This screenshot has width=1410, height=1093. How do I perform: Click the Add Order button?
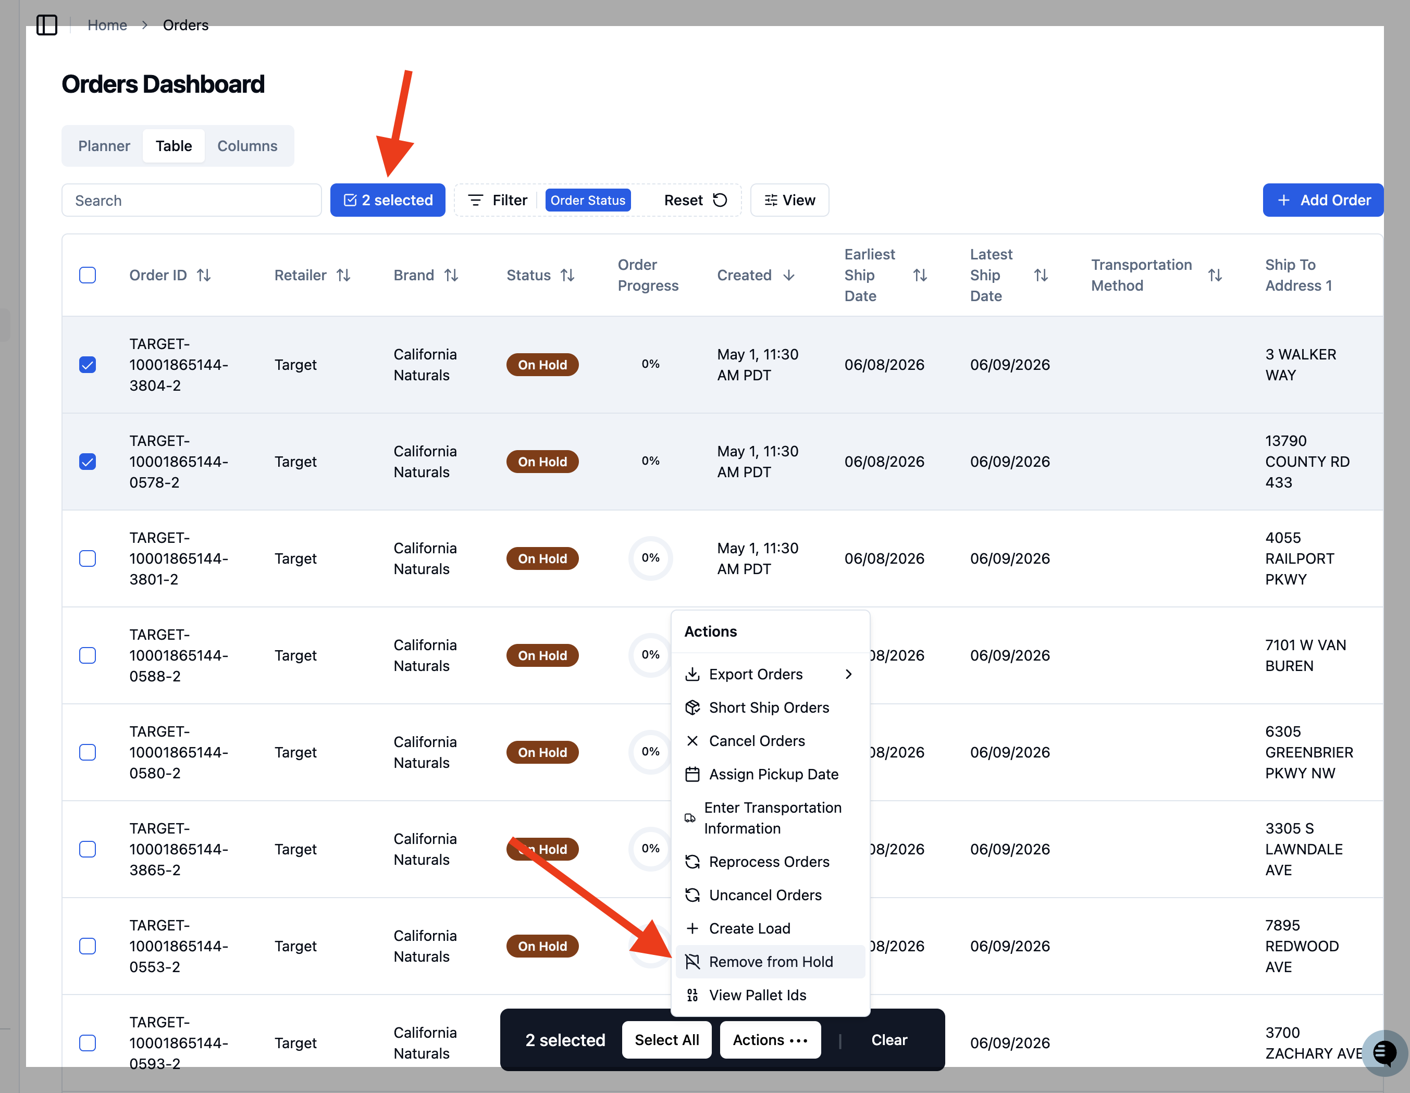coord(1323,200)
